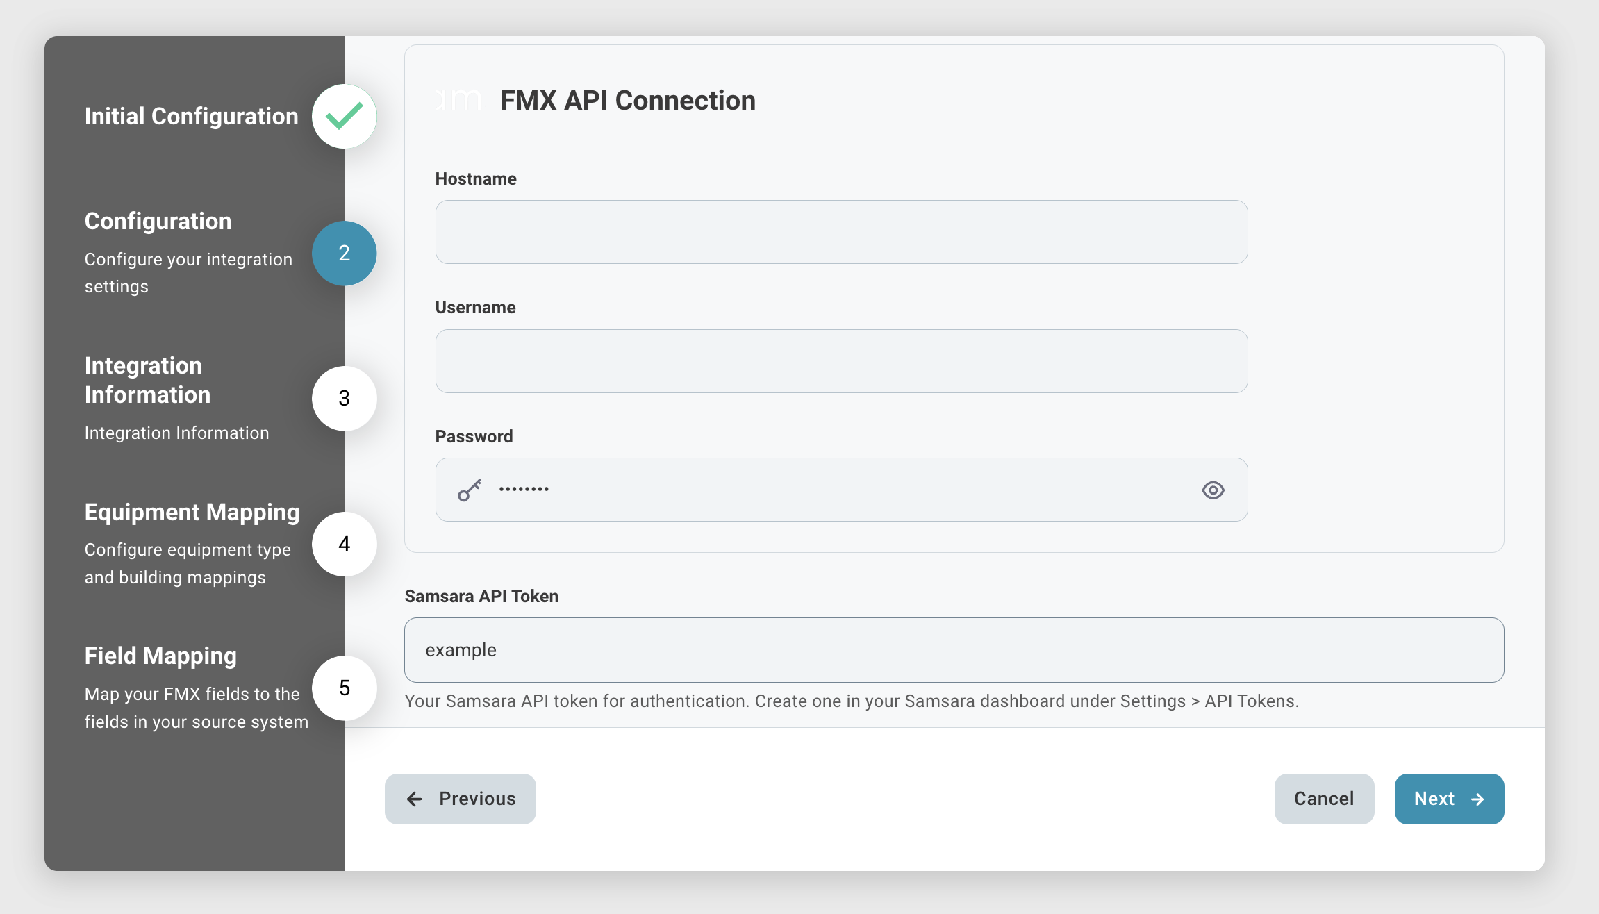Jump to the Equipment Mapping step

(x=192, y=512)
